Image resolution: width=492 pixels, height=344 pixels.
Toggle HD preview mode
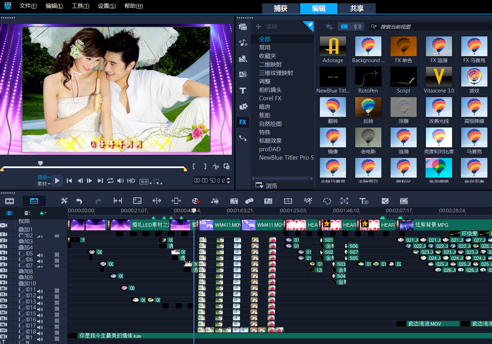point(131,180)
